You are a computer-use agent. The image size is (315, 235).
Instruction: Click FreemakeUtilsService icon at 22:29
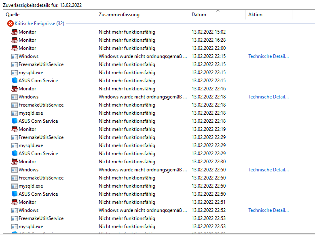coord(15,137)
